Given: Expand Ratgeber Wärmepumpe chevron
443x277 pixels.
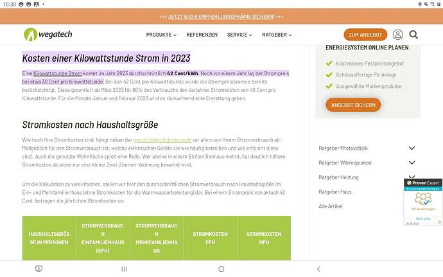Looking at the screenshot, I should 412,163.
